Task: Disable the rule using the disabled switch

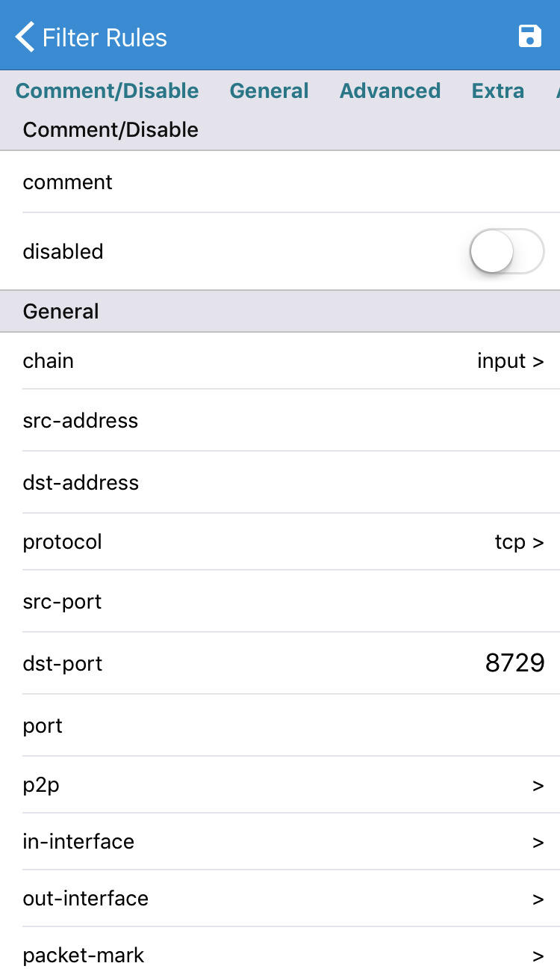Action: [507, 251]
